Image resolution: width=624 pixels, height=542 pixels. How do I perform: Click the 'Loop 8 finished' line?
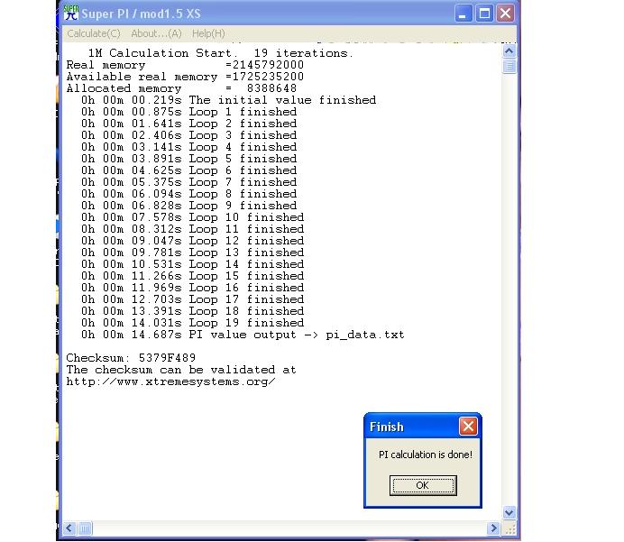189,194
